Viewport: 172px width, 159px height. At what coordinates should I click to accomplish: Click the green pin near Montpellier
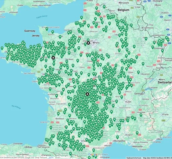[117, 138]
